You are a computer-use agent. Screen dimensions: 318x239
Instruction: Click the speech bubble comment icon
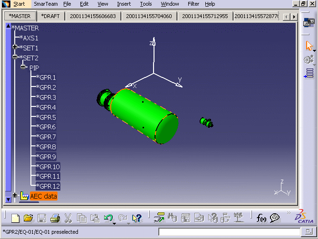275,218
